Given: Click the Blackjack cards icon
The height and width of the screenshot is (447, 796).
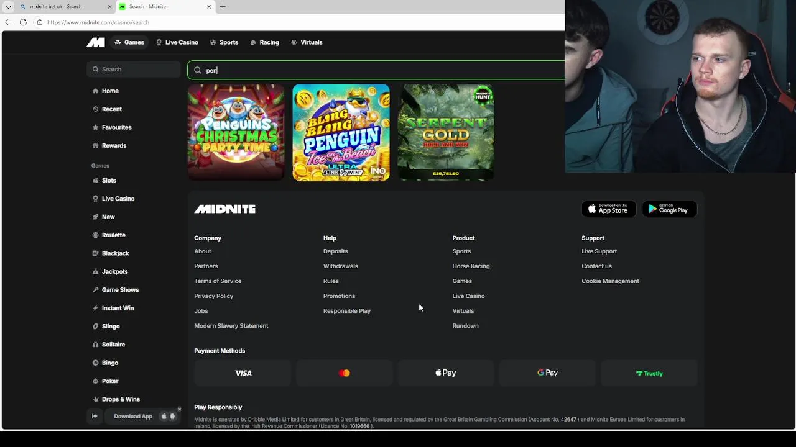Looking at the screenshot, I should 95,253.
